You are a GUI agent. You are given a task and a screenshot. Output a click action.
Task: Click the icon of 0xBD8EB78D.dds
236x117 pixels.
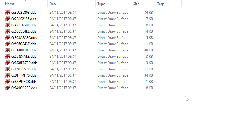8,63
